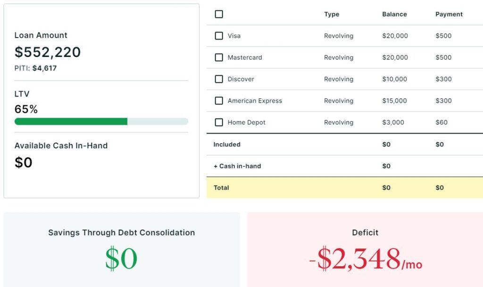Enable the Discover debt checkbox
The width and height of the screenshot is (483, 287).
(219, 79)
